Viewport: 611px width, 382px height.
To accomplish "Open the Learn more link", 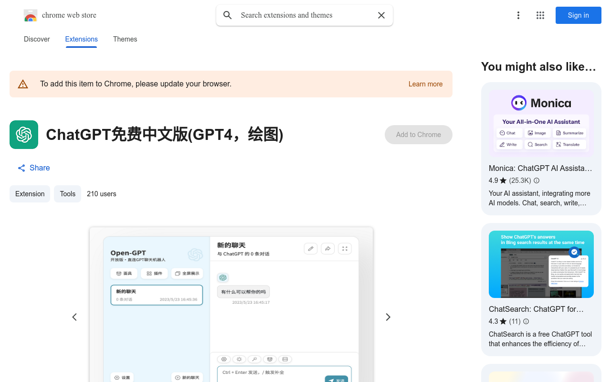I will tap(425, 84).
